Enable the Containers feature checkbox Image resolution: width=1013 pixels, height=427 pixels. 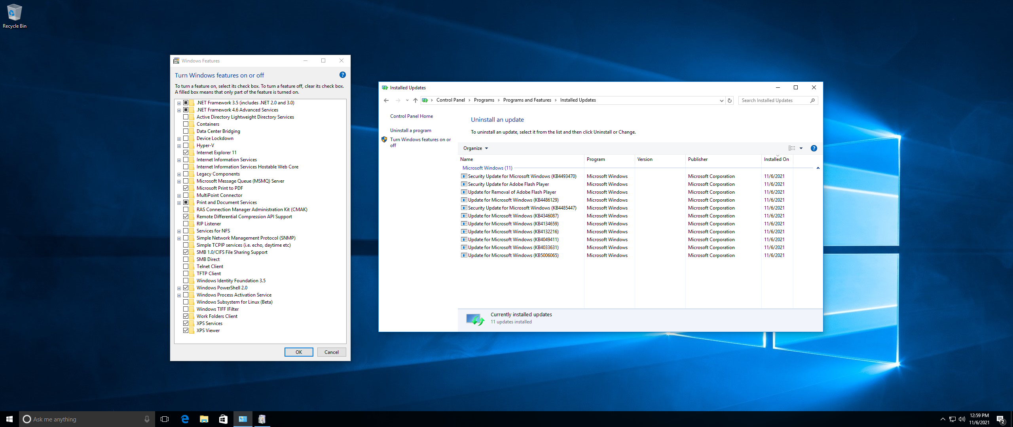(186, 124)
